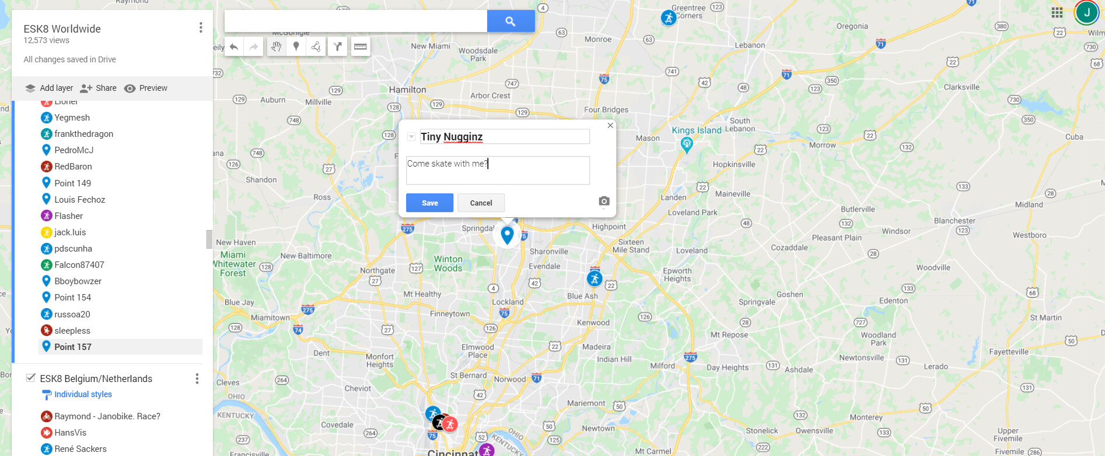
Task: Expand the marker title dropdown arrow
Action: coord(411,137)
